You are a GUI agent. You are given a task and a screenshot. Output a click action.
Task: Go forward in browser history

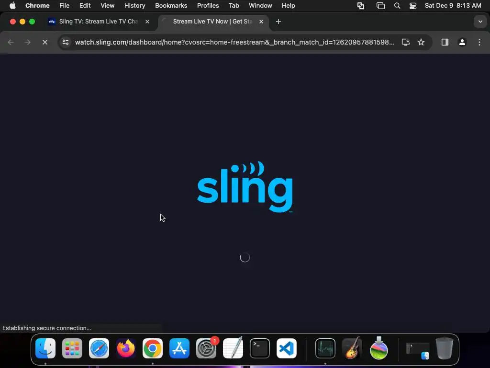[27, 42]
